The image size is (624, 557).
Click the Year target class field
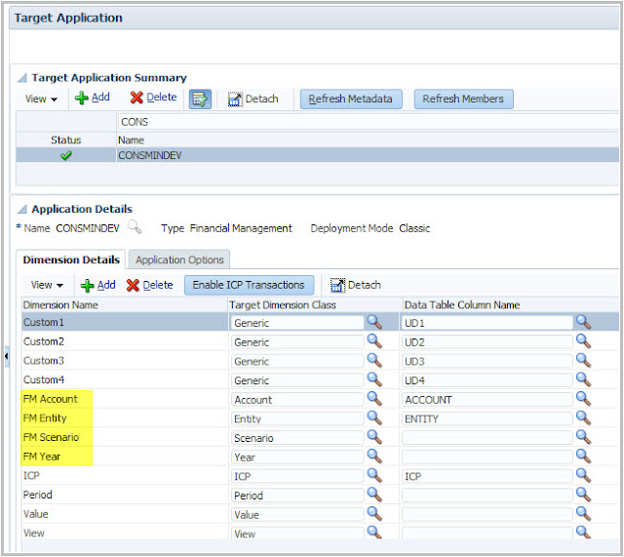296,458
